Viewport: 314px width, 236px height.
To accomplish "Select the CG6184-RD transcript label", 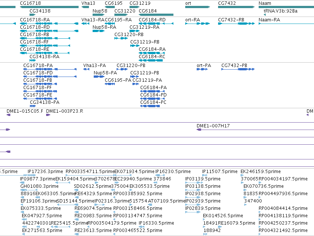I will 152,20.
